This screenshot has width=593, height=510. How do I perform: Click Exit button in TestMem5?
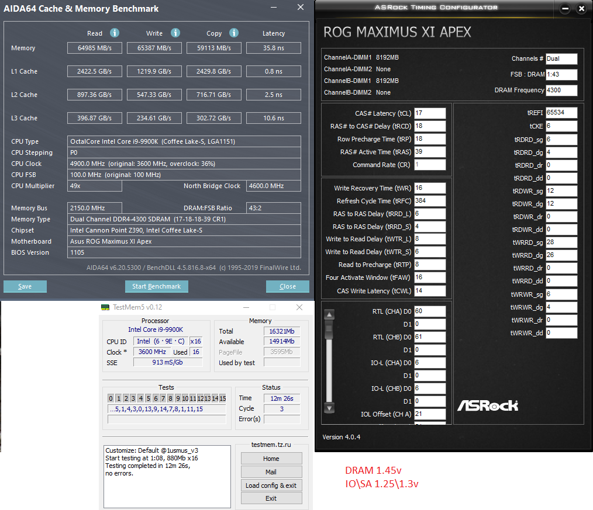click(271, 498)
